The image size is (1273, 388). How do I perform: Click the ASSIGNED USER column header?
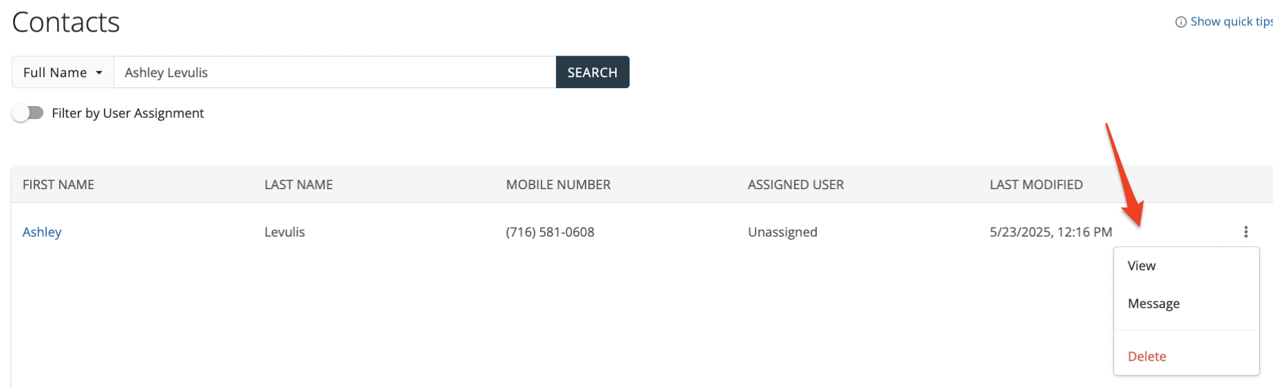click(x=796, y=184)
